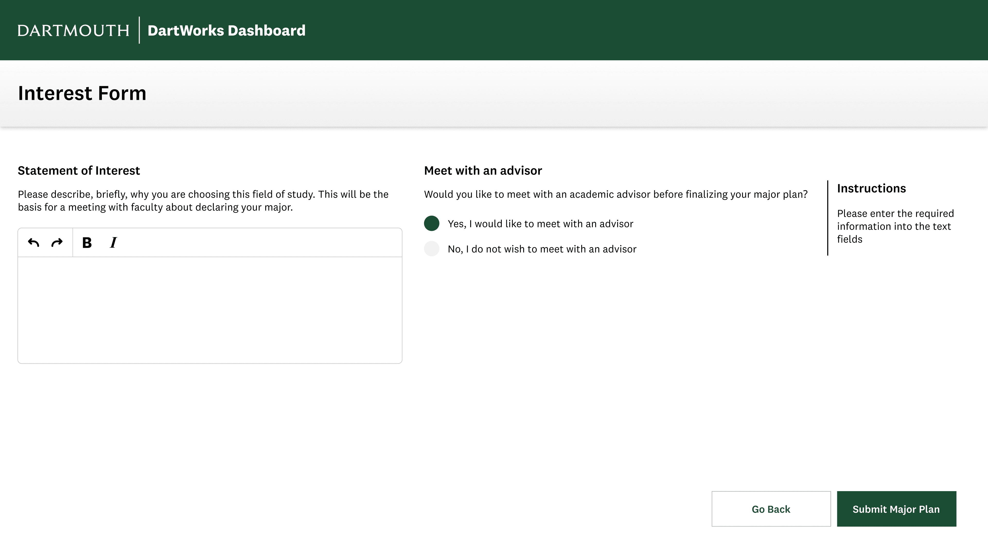This screenshot has height=556, width=988.
Task: Click the Dartmouth wordmark logo
Action: 73,30
